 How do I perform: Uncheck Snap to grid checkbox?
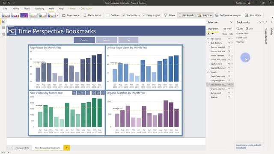point(144,15)
